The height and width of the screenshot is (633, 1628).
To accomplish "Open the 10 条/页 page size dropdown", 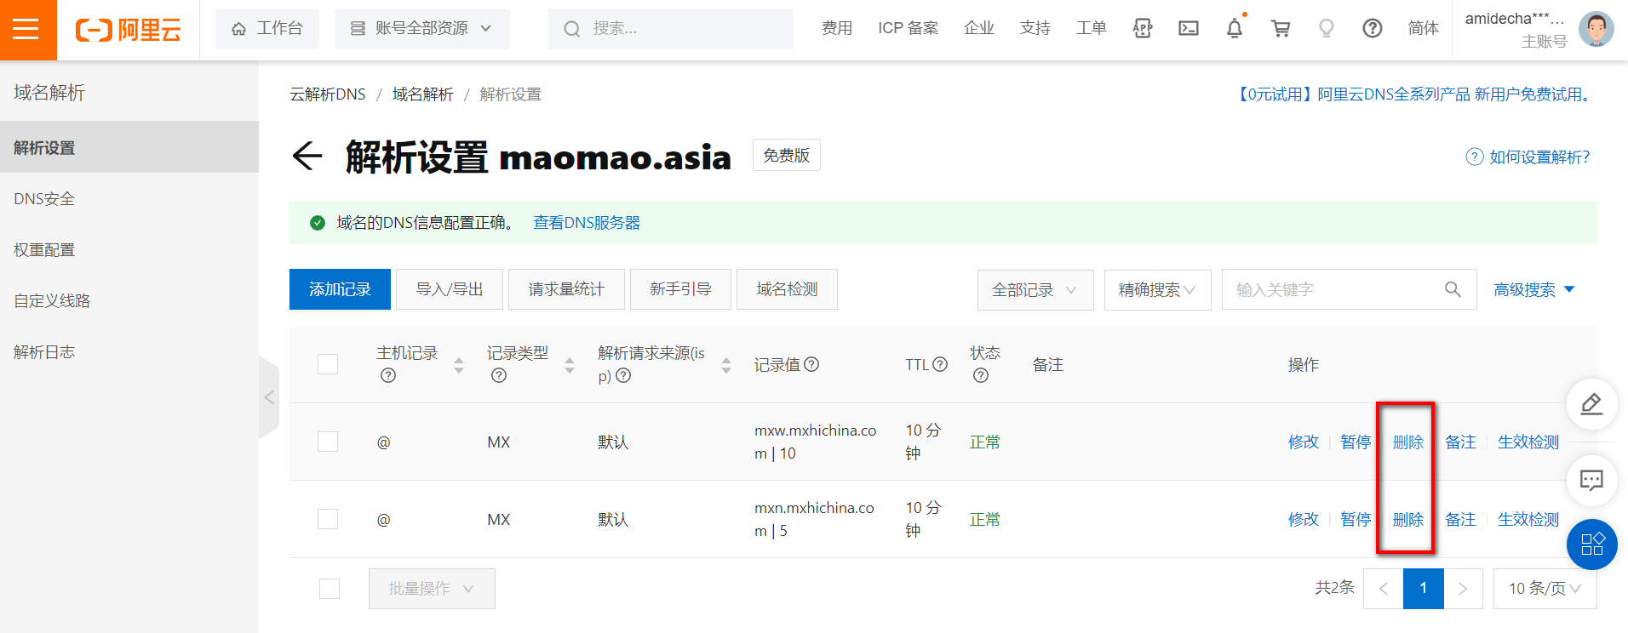I will (x=1545, y=588).
